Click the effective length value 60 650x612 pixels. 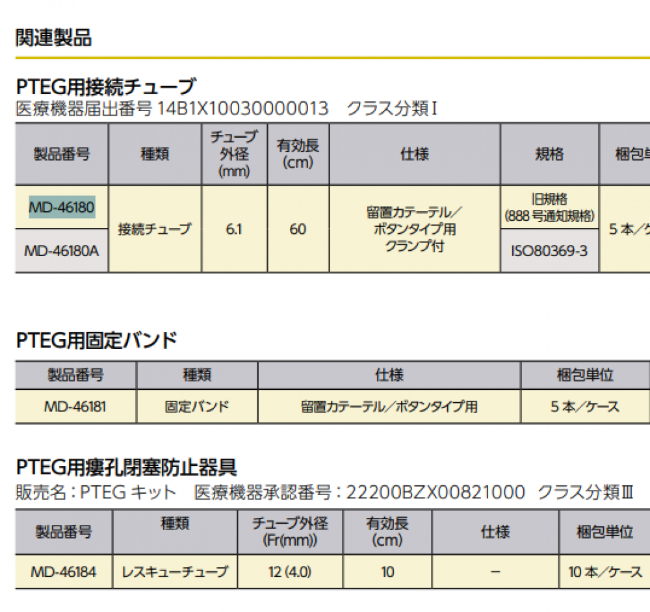point(298,229)
